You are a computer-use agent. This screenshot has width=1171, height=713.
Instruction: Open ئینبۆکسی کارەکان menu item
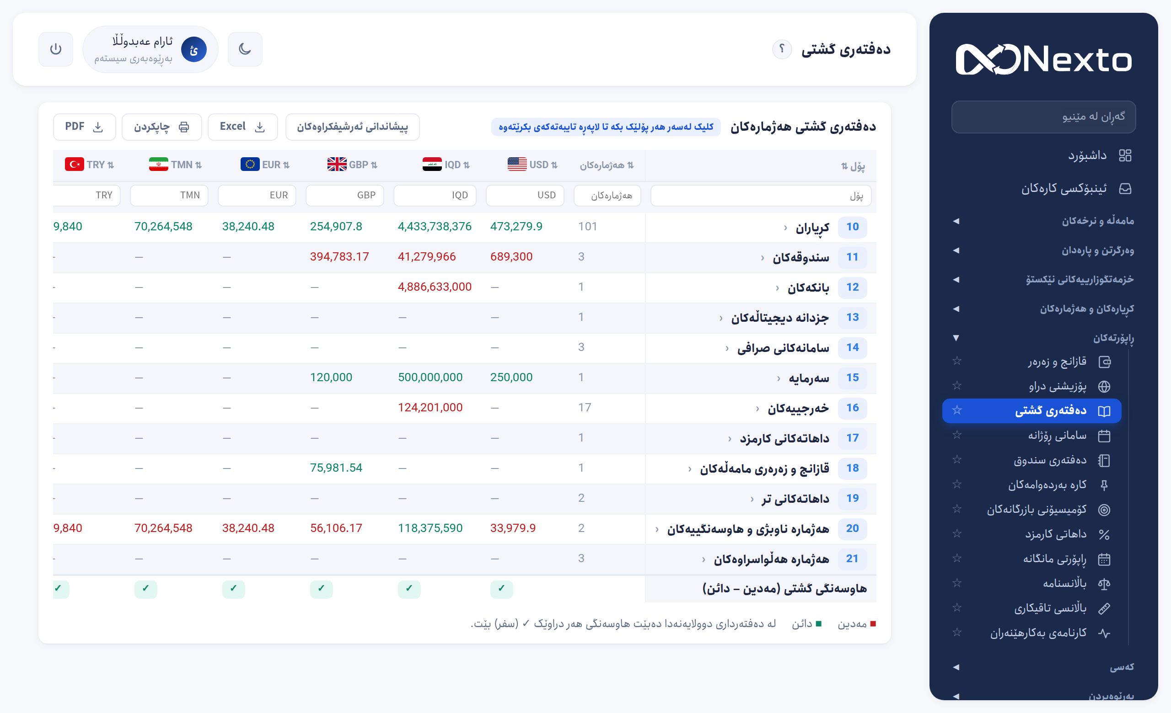pos(1043,188)
